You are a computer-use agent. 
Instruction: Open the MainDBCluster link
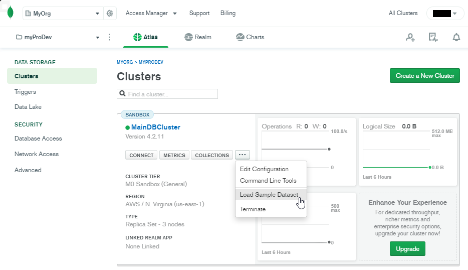156,127
